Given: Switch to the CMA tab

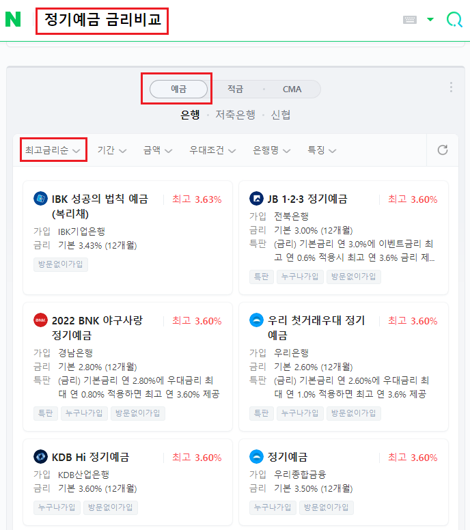Looking at the screenshot, I should (x=292, y=89).
